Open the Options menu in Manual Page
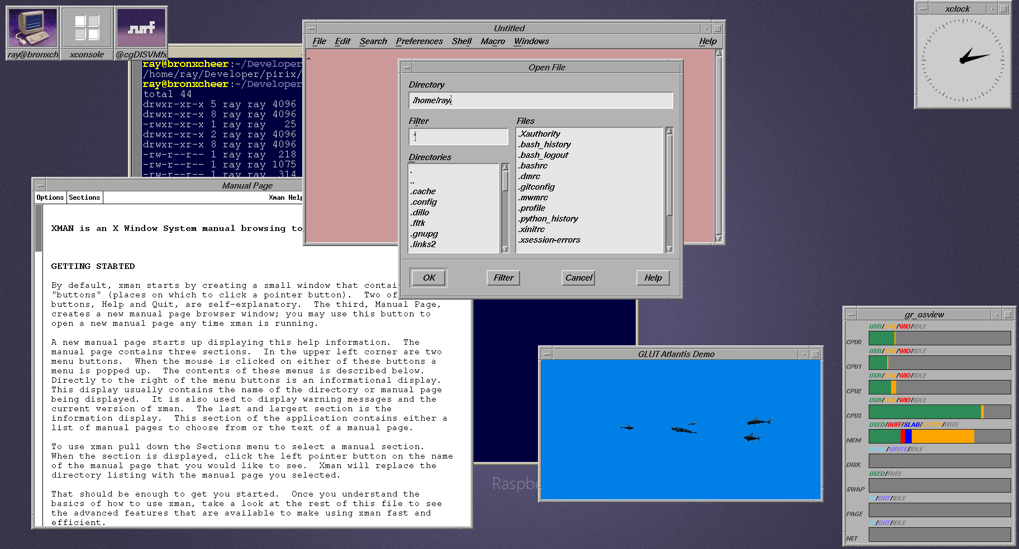This screenshot has height=549, width=1019. pyautogui.click(x=50, y=198)
